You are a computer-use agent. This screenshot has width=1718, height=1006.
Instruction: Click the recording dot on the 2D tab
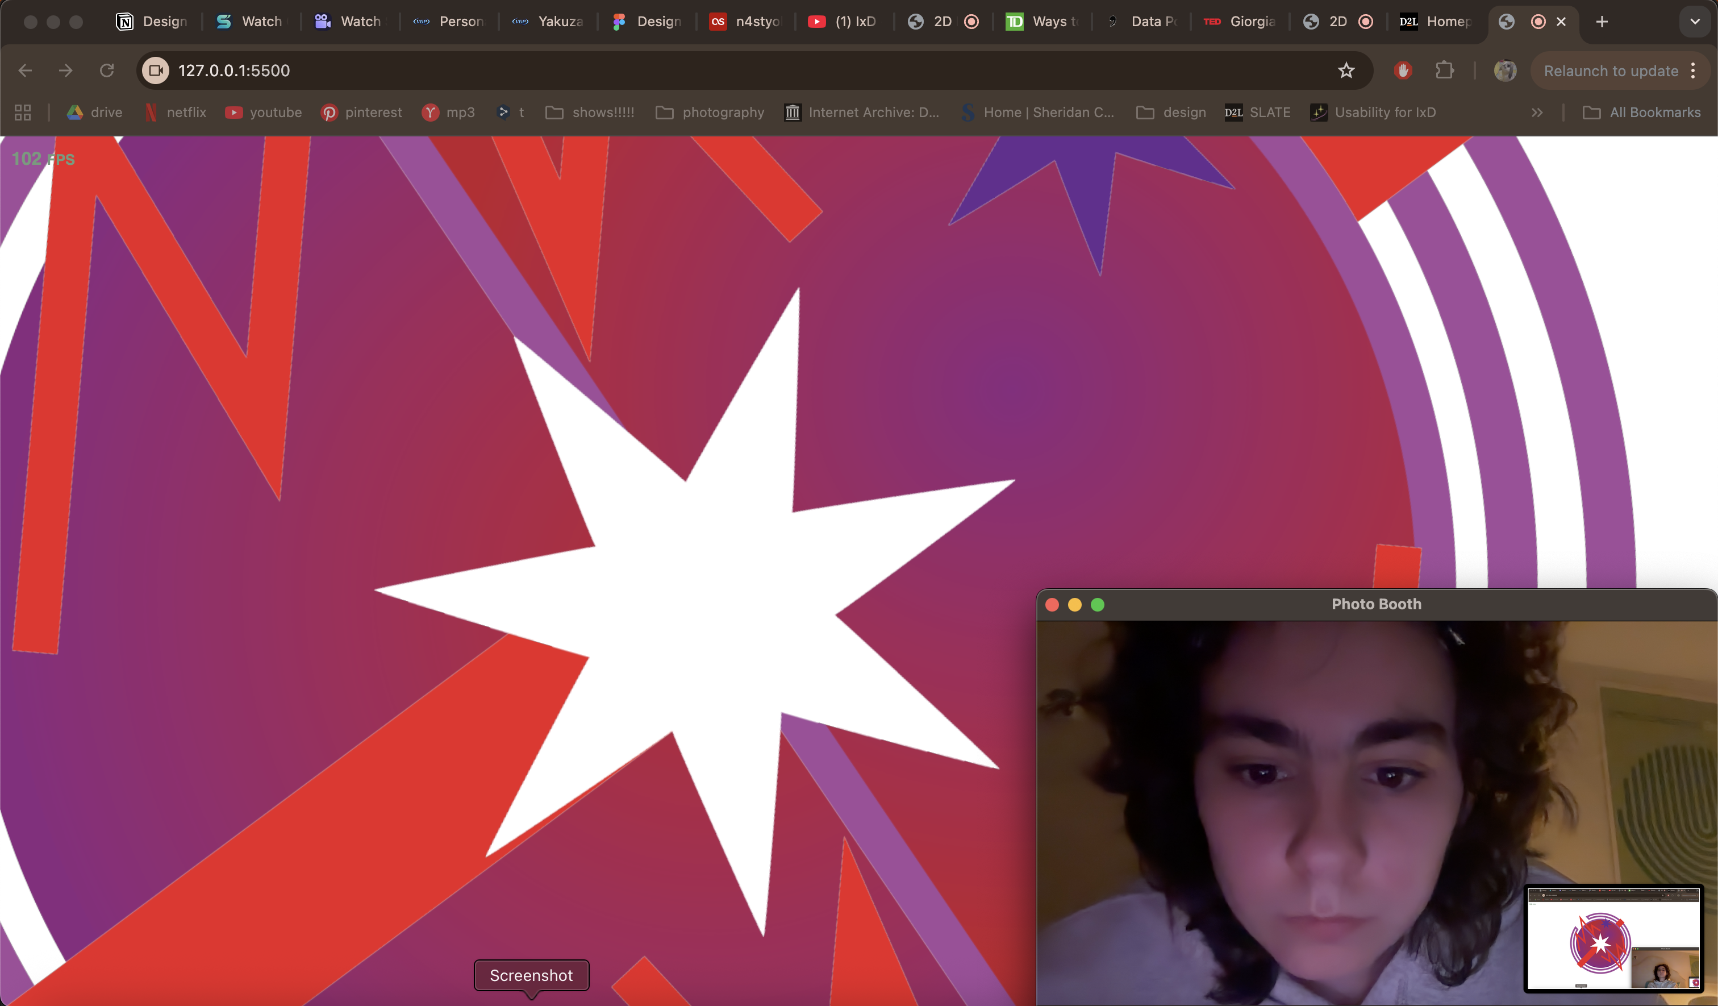pos(971,21)
